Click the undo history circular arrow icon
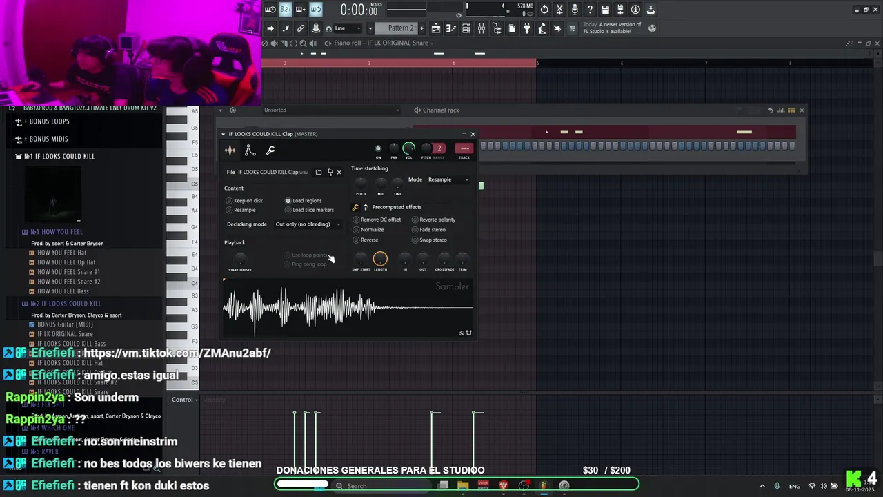Viewport: 883px width, 497px height. pyautogui.click(x=544, y=10)
